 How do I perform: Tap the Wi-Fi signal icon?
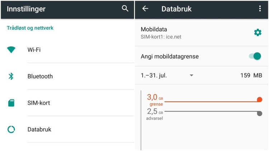[x=11, y=50]
